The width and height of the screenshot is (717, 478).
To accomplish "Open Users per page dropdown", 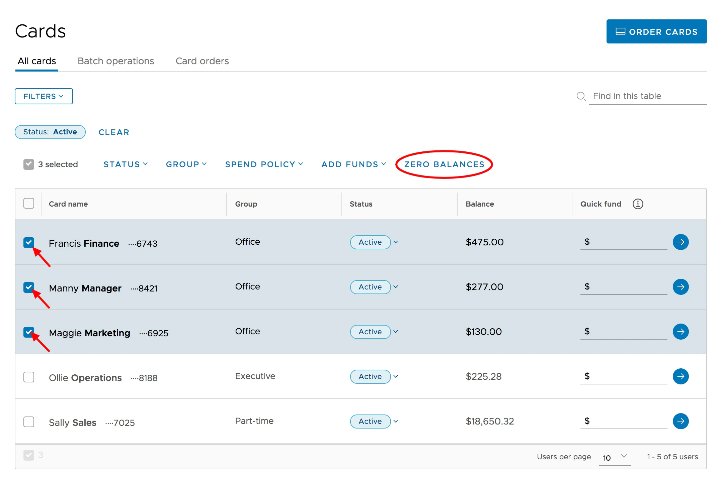I will point(615,457).
